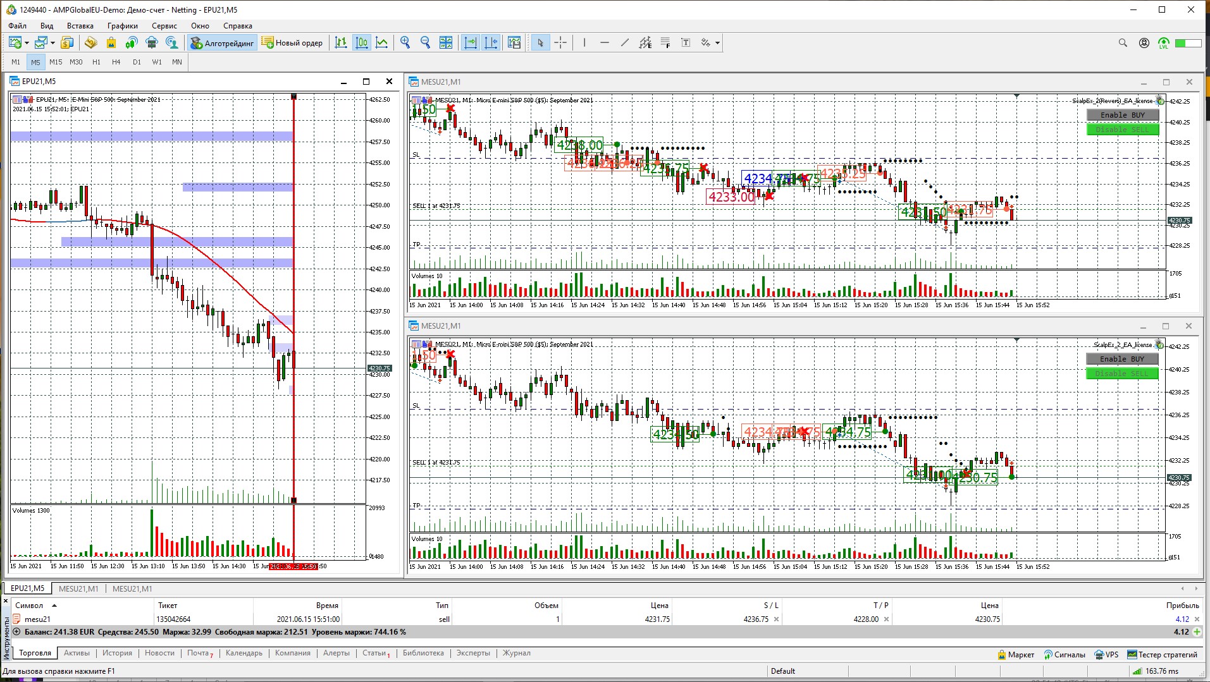Viewport: 1210px width, 682px height.
Task: Toggle Enable BUY in the top MESU21 chart
Action: pyautogui.click(x=1122, y=115)
